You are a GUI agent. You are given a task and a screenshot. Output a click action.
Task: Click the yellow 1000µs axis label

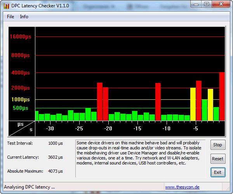tap(21, 100)
